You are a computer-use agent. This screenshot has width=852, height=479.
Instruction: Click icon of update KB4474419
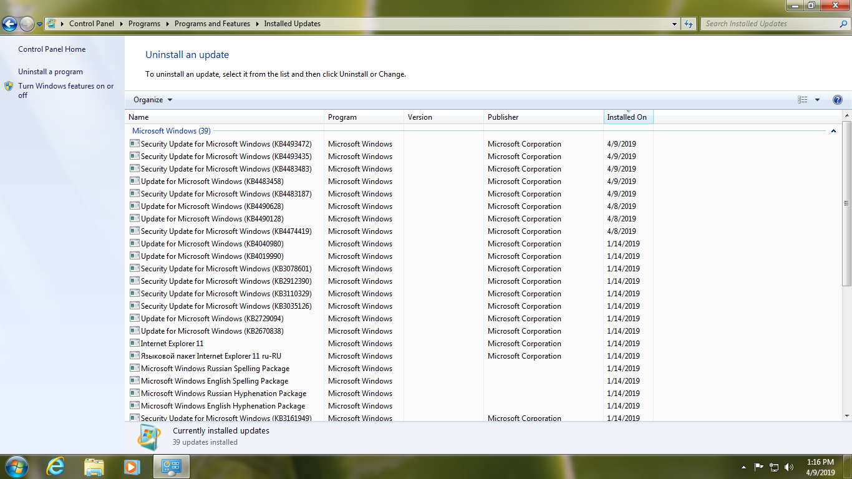pos(134,231)
